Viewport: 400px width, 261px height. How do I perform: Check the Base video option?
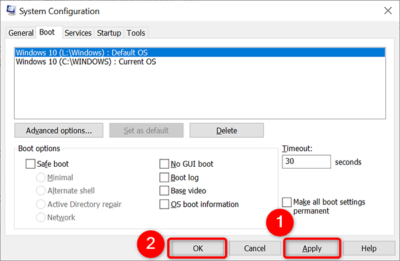click(x=164, y=191)
